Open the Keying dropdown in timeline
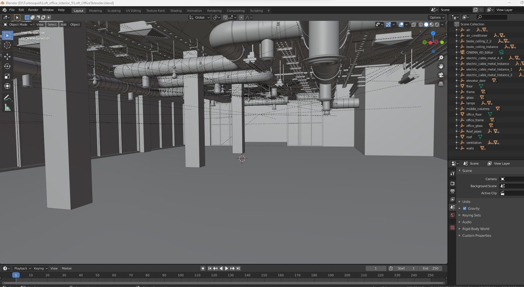The image size is (524, 287). (x=41, y=268)
